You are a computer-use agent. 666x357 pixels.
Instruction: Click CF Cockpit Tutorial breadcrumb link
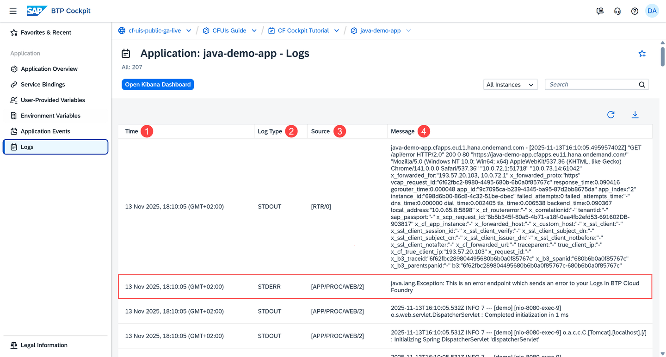point(303,31)
